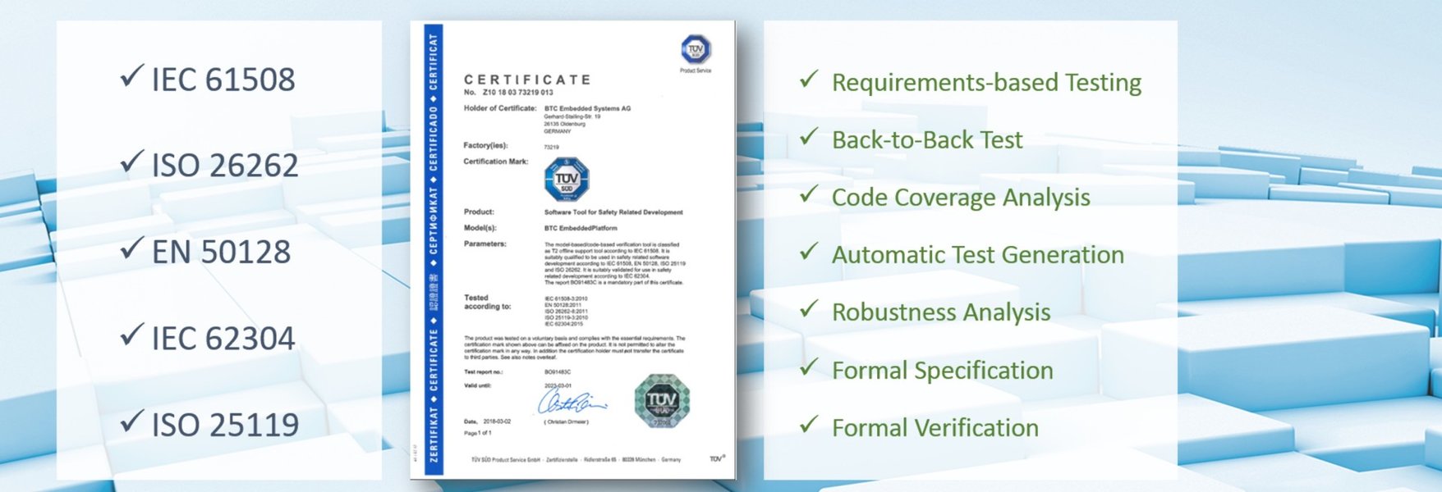This screenshot has width=1442, height=492.
Task: Click the Robustness Analysis item
Action: click(941, 312)
